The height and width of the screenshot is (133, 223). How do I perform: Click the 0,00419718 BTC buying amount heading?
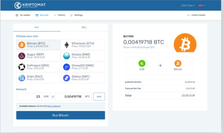point(144,42)
